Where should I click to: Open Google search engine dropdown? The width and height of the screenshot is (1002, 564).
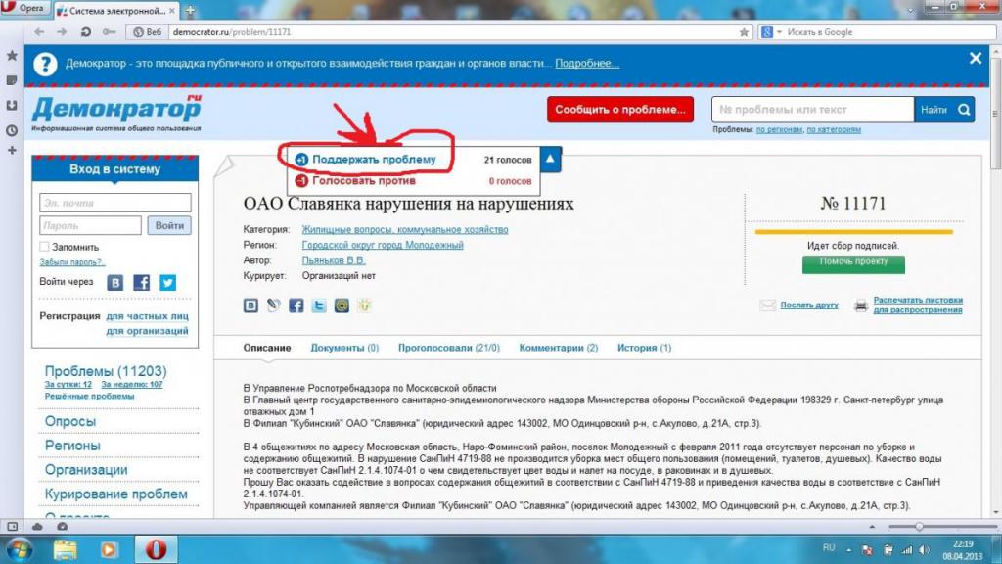pyautogui.click(x=771, y=32)
